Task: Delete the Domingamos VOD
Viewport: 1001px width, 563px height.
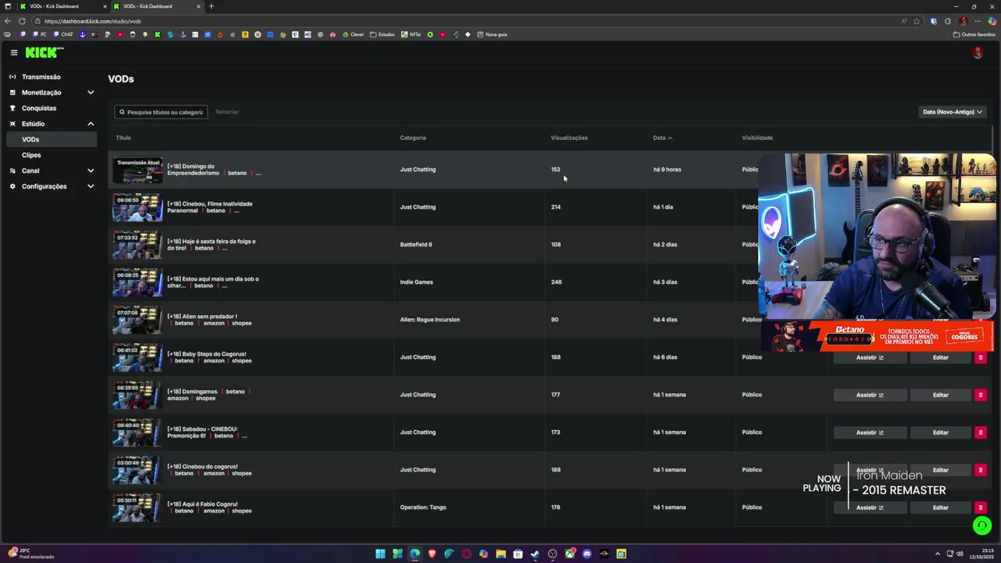Action: (981, 395)
